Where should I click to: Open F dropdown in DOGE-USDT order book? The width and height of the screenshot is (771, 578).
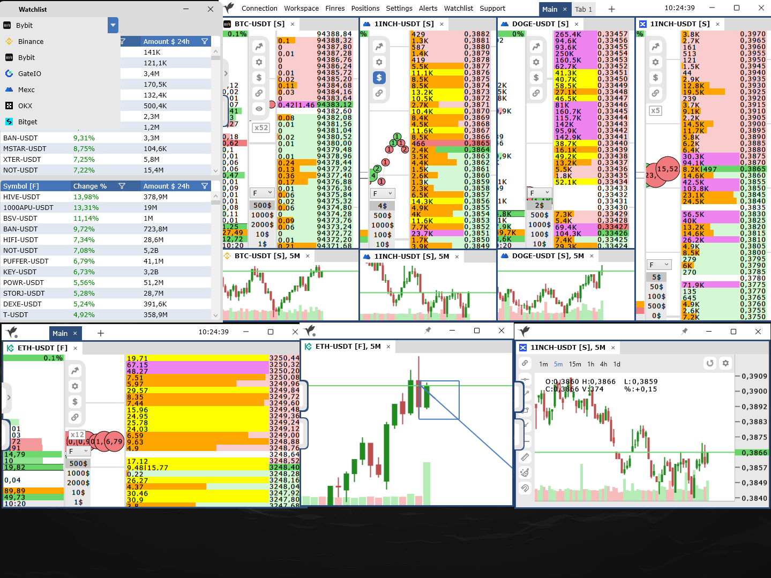coord(540,193)
